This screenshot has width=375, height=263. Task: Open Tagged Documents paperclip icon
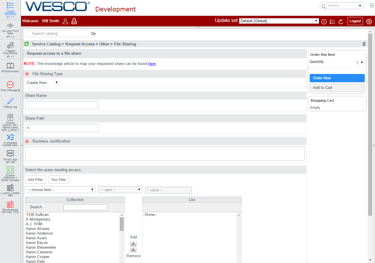pos(10,45)
